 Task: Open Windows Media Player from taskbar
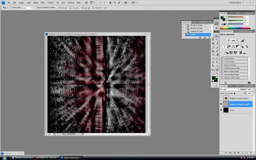point(23,158)
